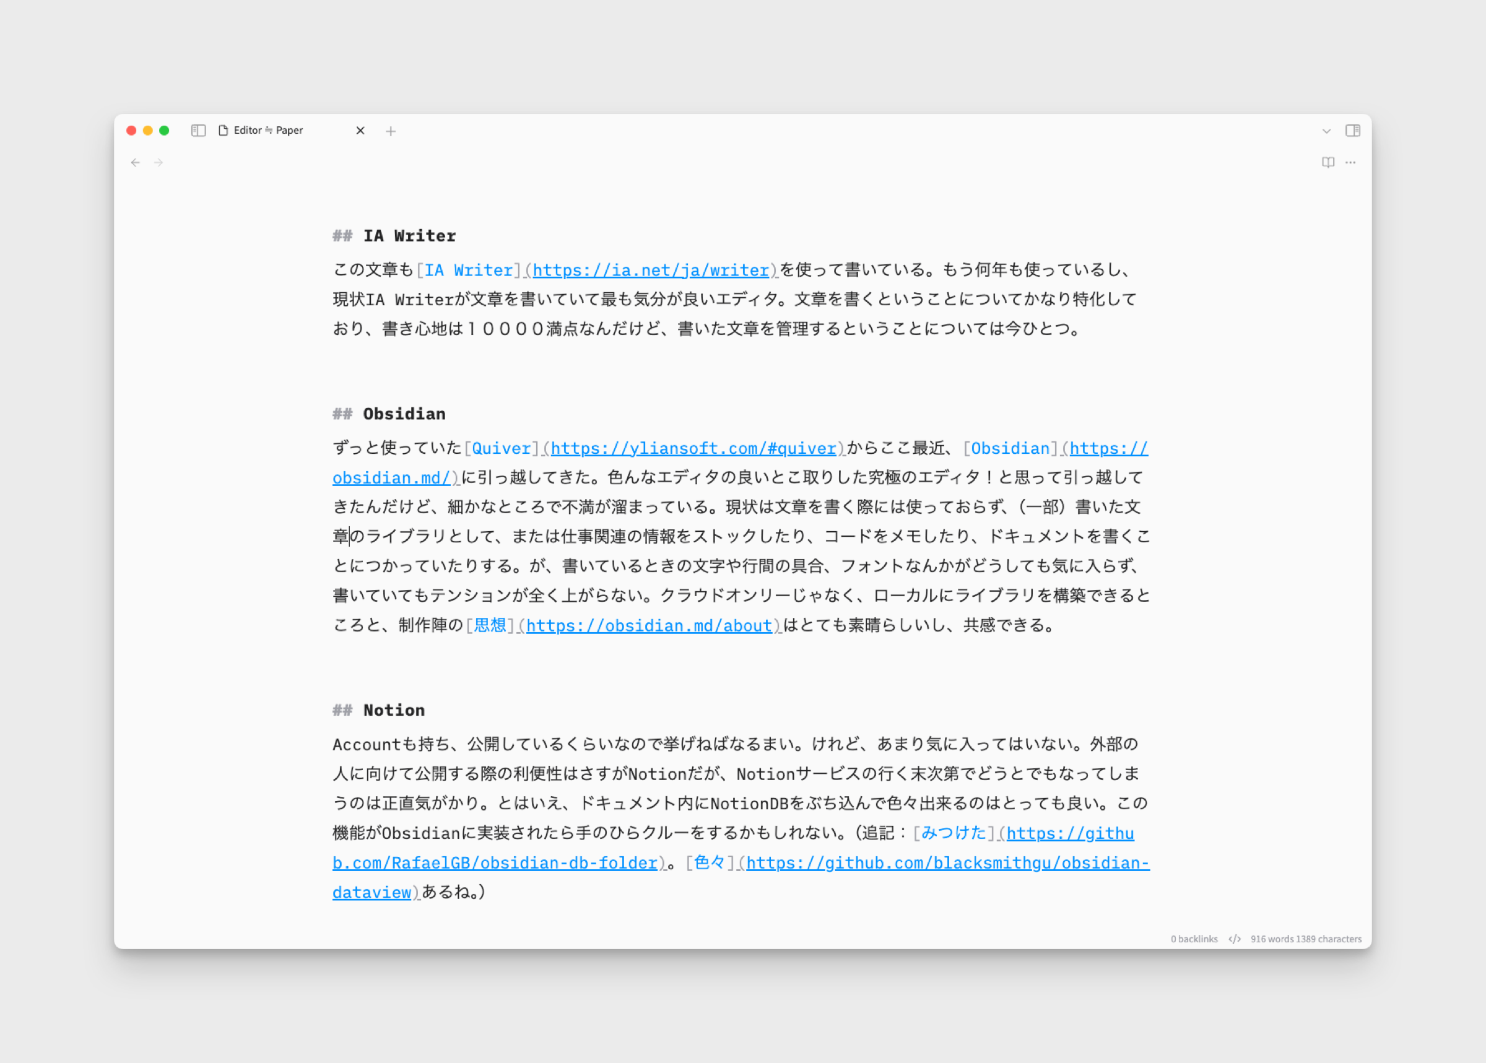Image resolution: width=1486 pixels, height=1063 pixels.
Task: Click the source mode code icon
Action: [1235, 939]
